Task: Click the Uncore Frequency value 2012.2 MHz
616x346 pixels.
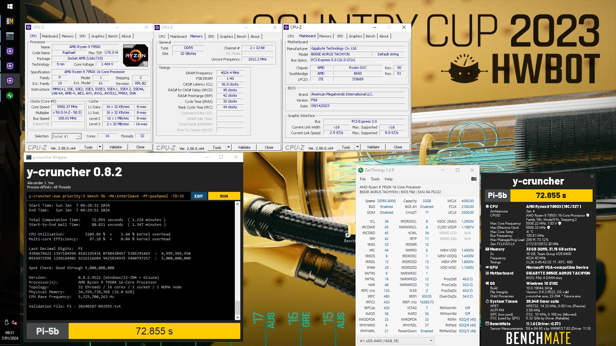Action: click(258, 59)
